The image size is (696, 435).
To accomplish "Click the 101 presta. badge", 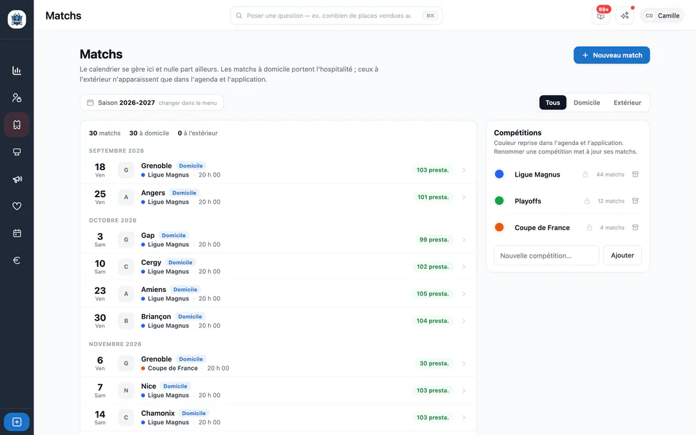I will pyautogui.click(x=433, y=197).
